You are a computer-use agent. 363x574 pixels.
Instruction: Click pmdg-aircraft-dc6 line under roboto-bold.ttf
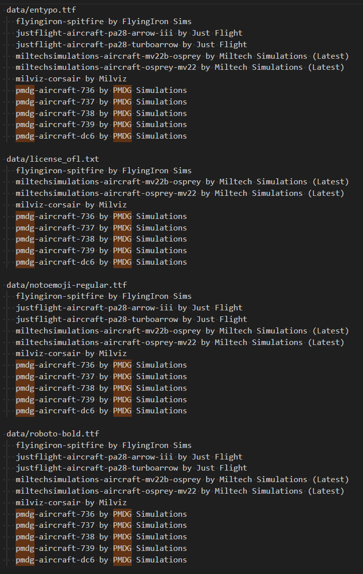101,560
